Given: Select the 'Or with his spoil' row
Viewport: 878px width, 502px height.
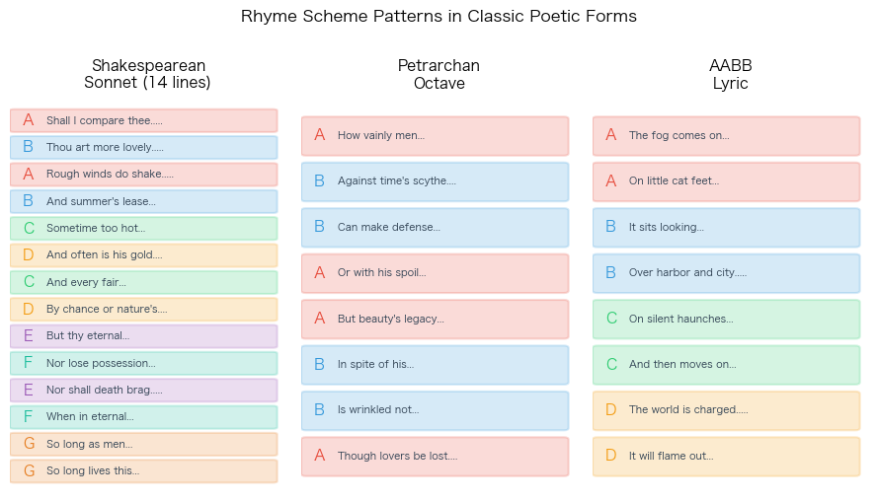Looking at the screenshot, I should tap(436, 273).
